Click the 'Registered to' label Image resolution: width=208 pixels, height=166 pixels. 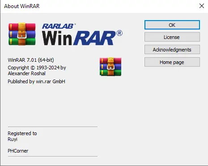[22, 133]
